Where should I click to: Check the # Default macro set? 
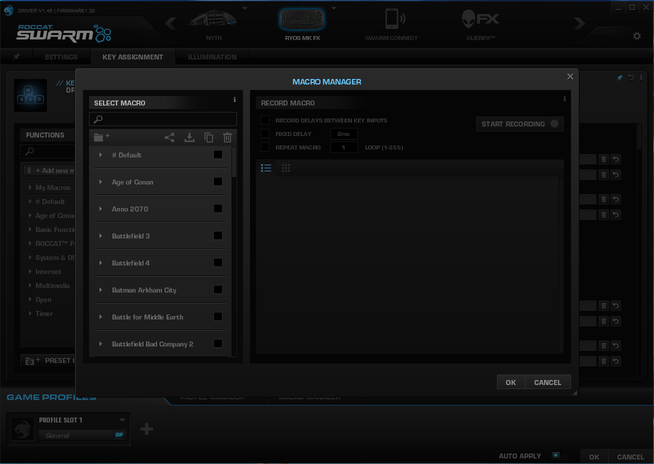218,154
